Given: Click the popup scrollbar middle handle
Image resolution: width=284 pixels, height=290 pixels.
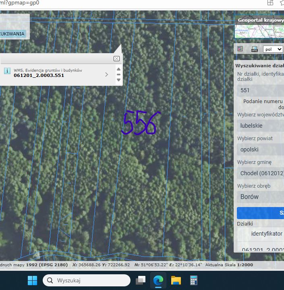Looking at the screenshot, I should 118,75.
